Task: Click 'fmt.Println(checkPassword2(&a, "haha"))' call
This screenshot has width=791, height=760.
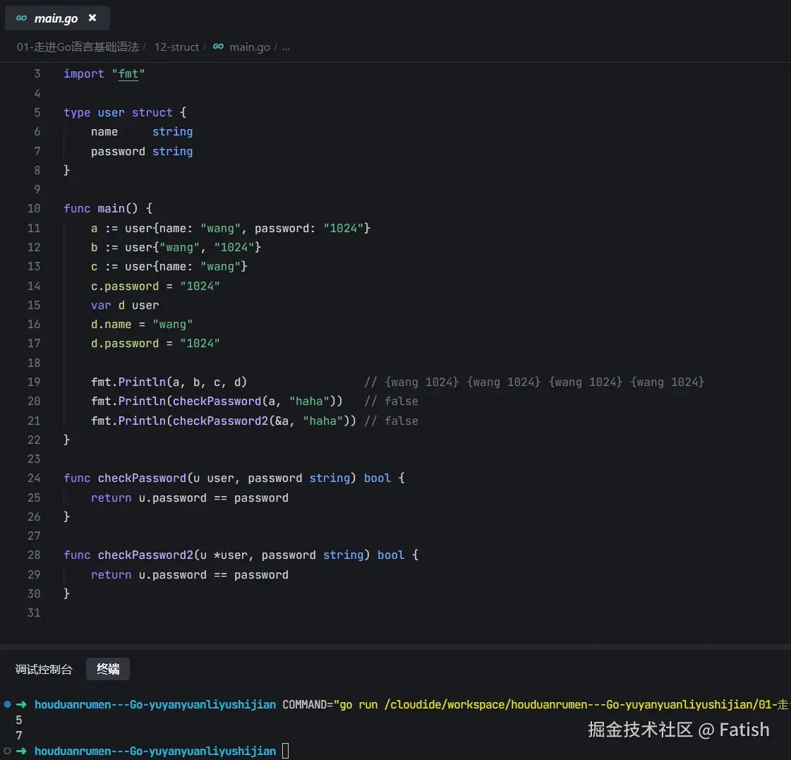Action: pyautogui.click(x=224, y=421)
